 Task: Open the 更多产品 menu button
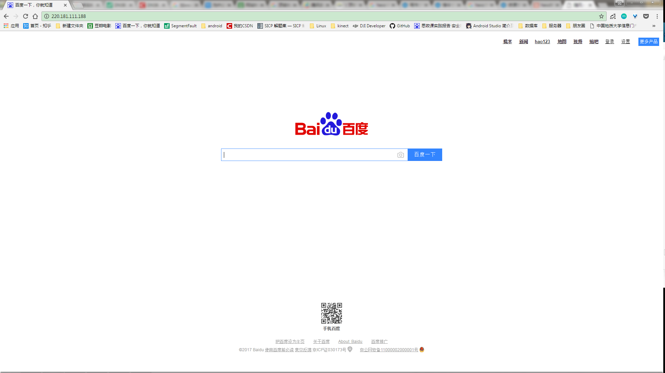click(648, 41)
